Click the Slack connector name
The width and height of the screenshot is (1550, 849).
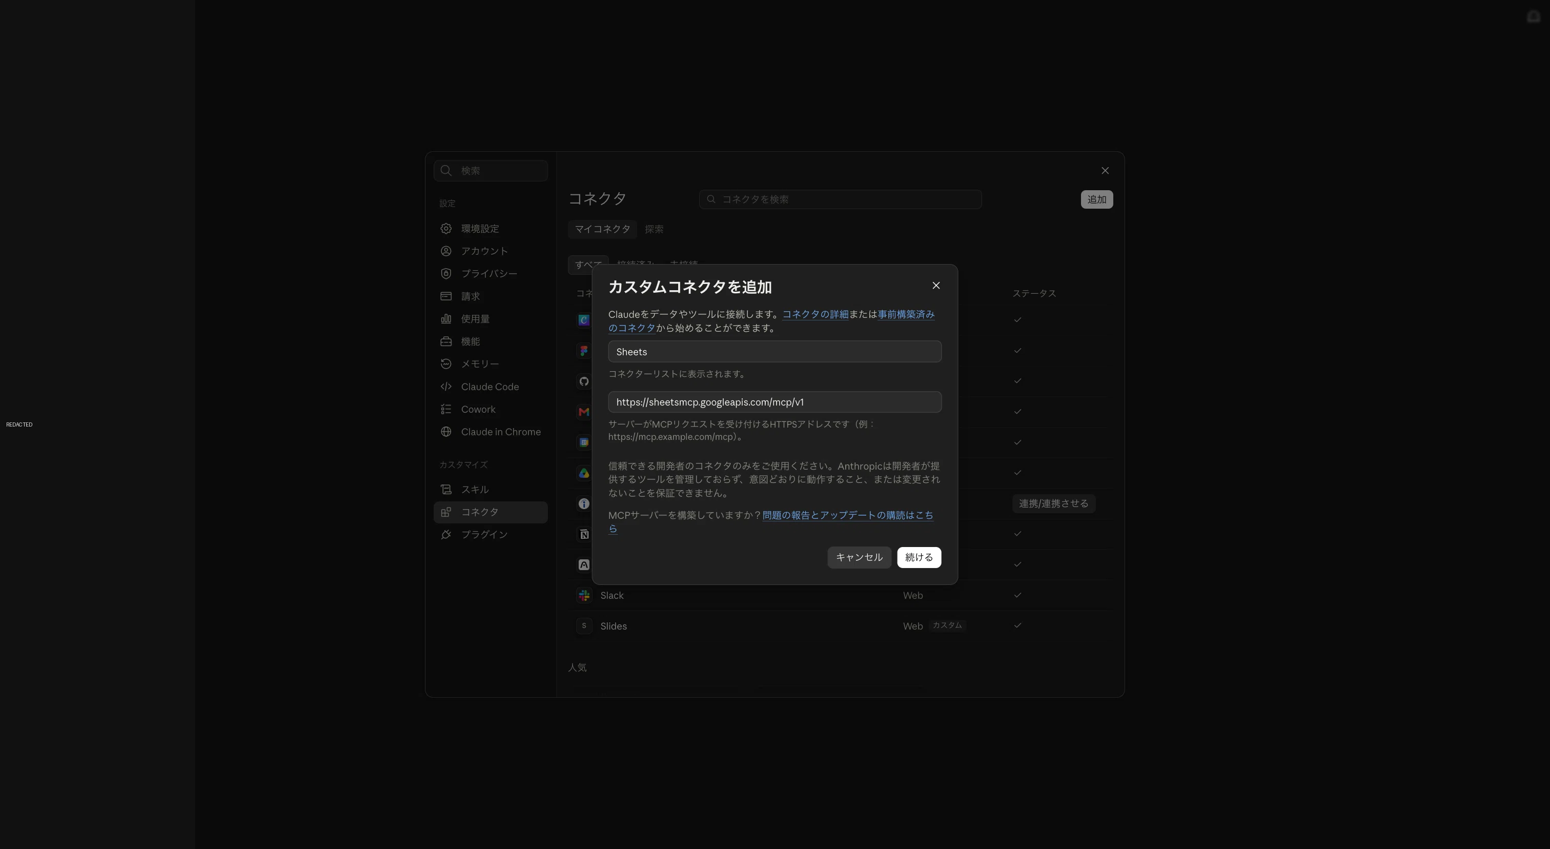tap(612, 595)
